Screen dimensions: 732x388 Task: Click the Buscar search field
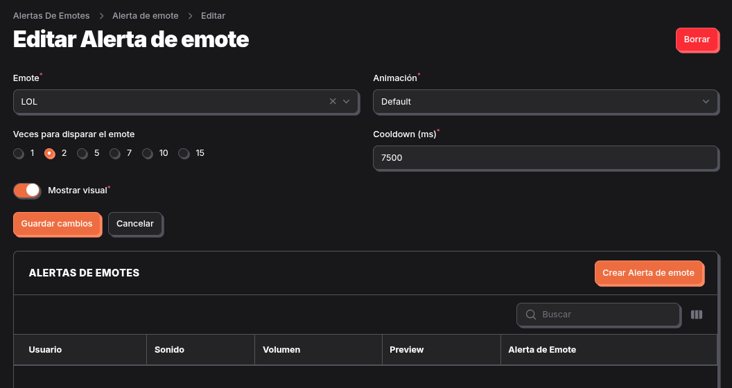598,315
